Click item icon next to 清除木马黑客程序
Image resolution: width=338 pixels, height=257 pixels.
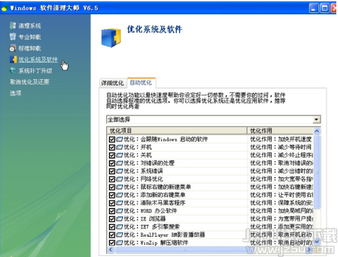[120, 203]
